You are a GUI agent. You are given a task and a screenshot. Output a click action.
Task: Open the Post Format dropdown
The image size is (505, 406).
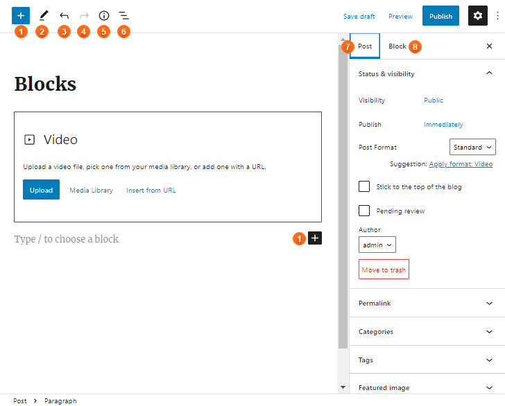click(x=472, y=147)
